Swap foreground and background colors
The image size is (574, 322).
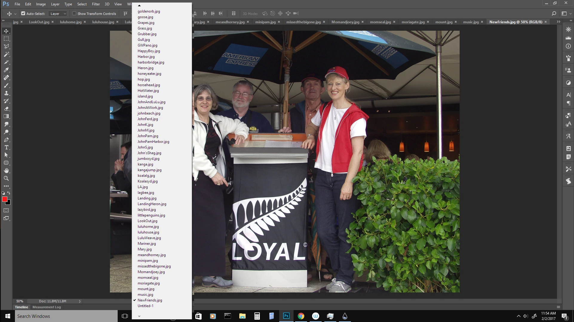pos(9,193)
